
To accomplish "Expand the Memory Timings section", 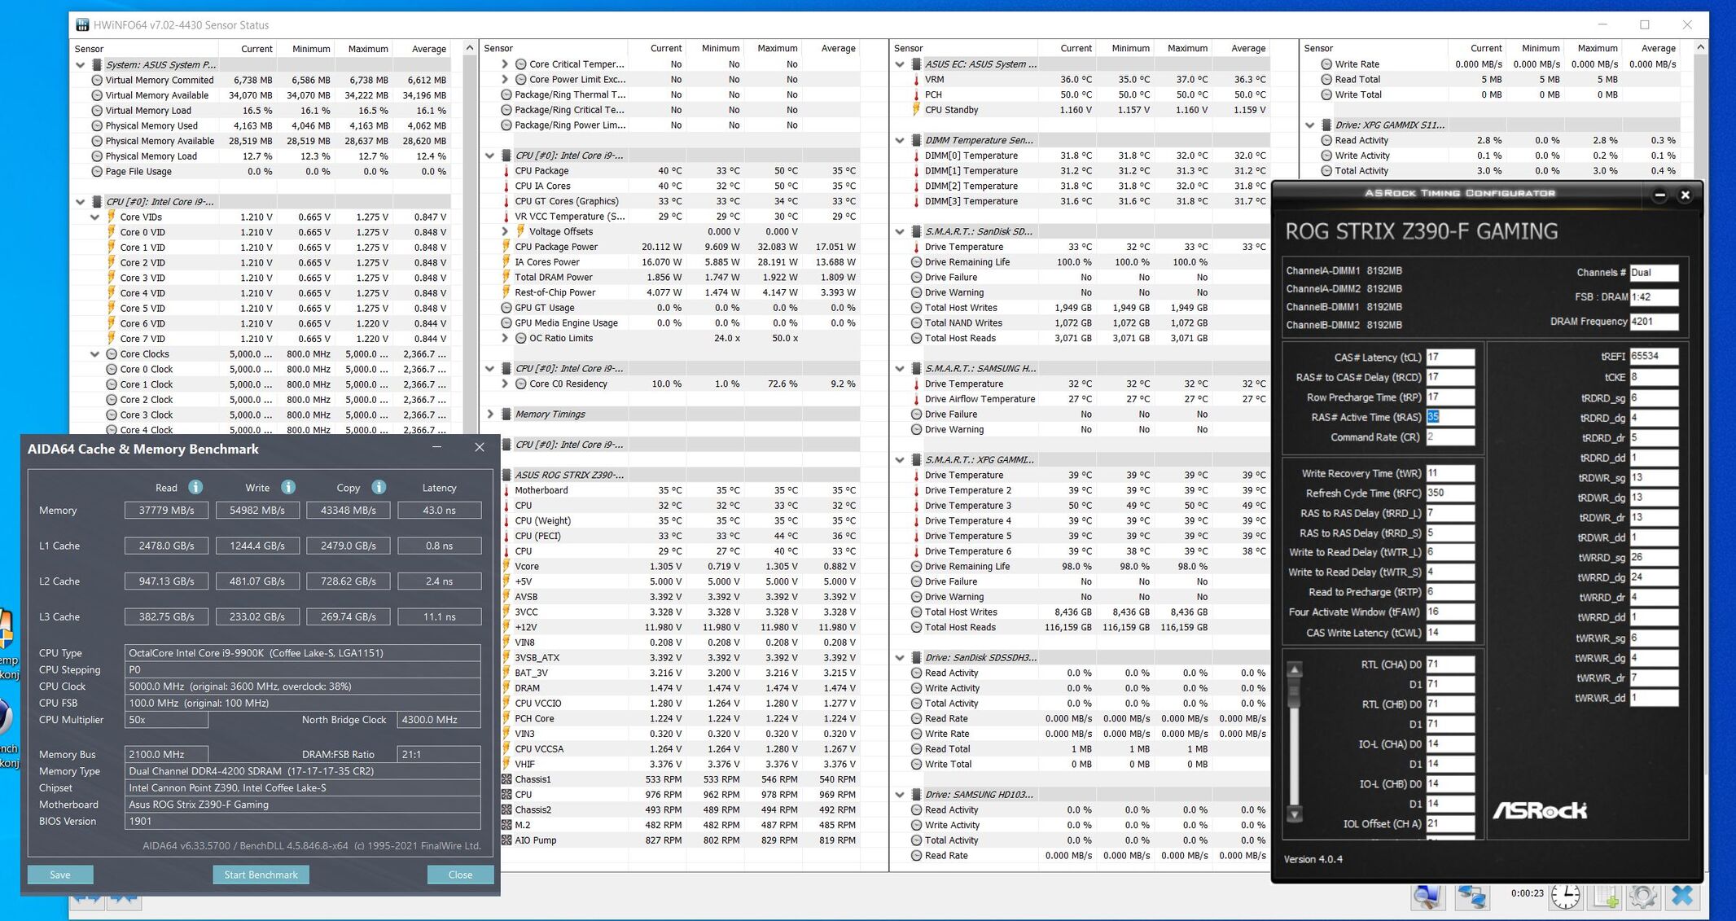I will coord(490,414).
